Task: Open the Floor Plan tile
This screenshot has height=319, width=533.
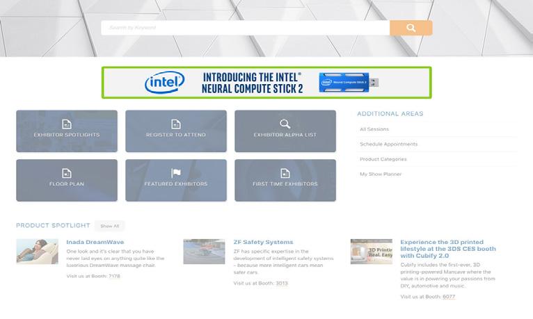Action: pyautogui.click(x=67, y=180)
